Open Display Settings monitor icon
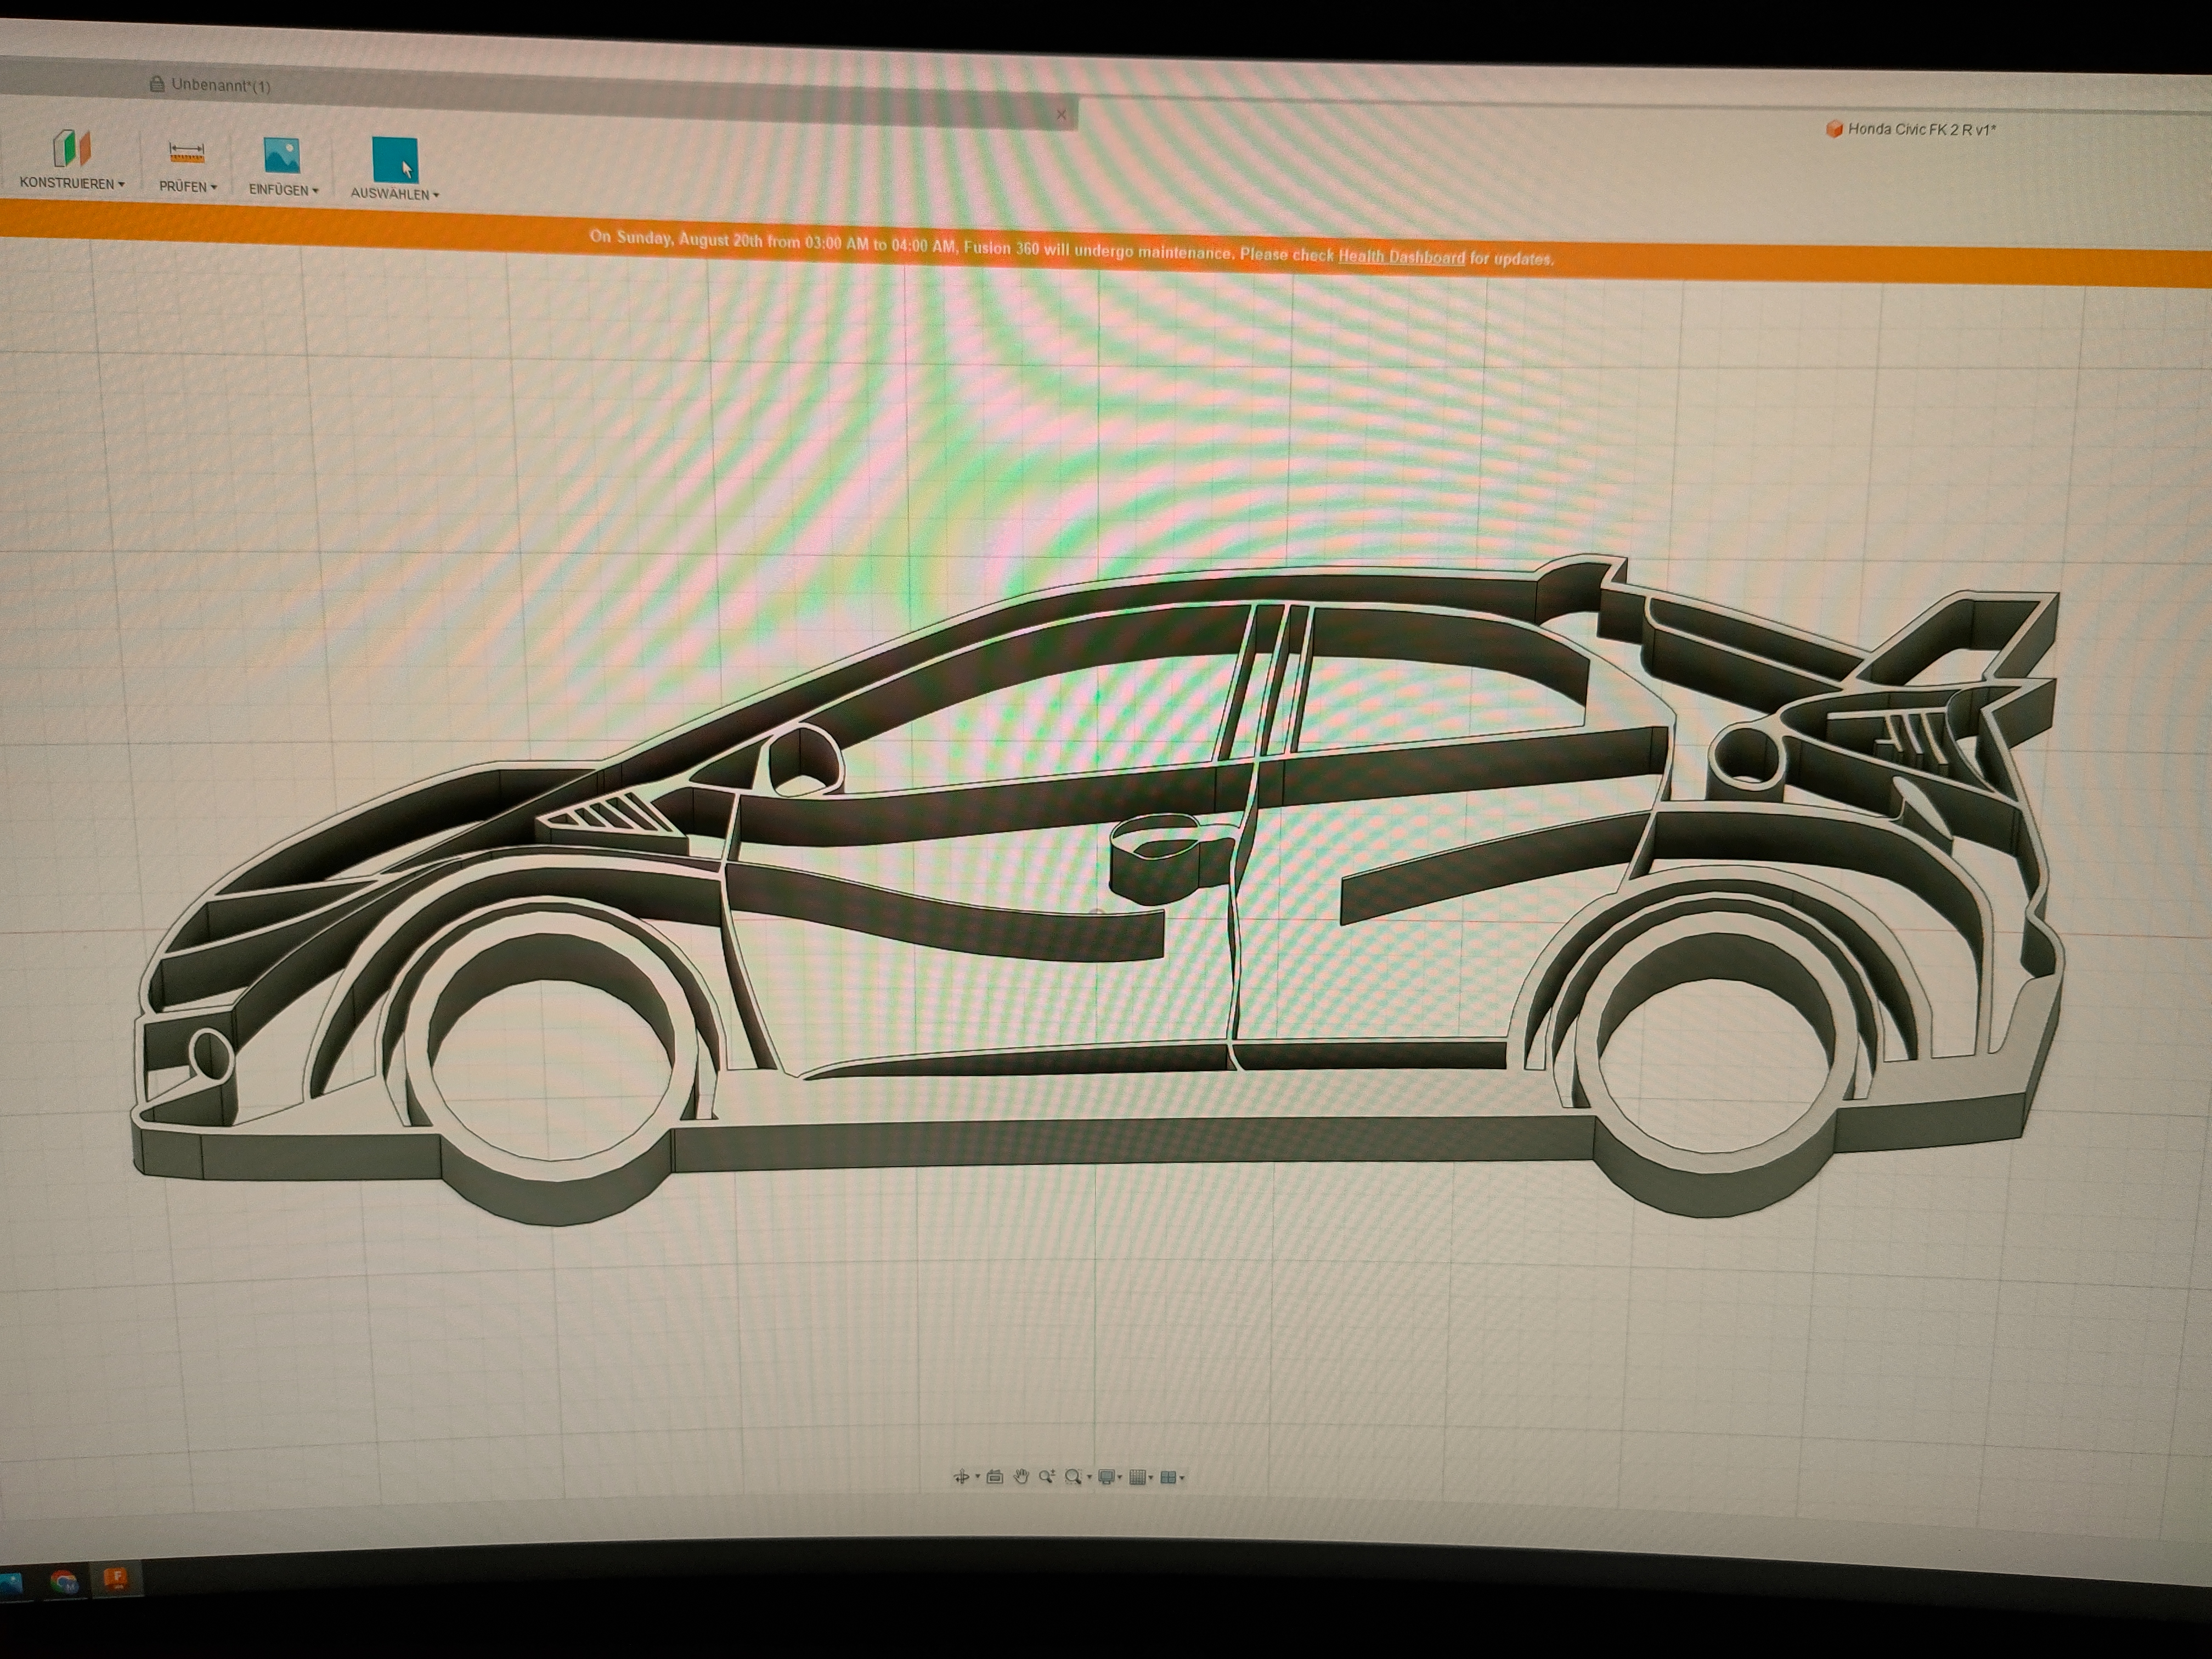The width and height of the screenshot is (2212, 1659). pos(1106,1477)
